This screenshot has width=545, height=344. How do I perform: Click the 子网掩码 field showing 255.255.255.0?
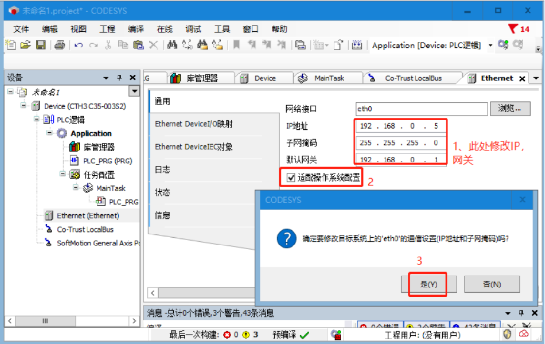[401, 143]
